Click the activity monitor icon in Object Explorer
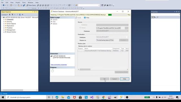Image resolution: width=181 pixels, height=102 pixels. pyautogui.click(x=23, y=15)
